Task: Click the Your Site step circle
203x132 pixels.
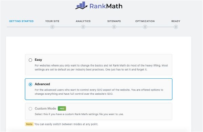Action: tap(52, 27)
